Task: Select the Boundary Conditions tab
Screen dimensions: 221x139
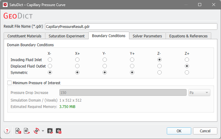Action: (x=109, y=36)
